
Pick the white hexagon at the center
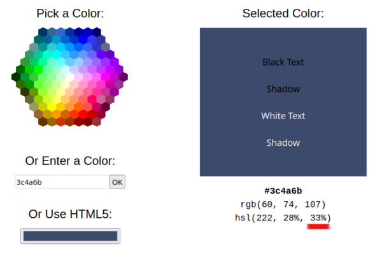click(x=69, y=77)
